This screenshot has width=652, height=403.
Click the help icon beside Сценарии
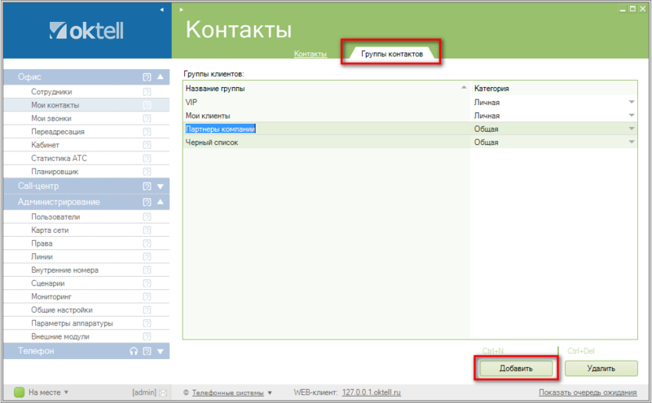147,283
